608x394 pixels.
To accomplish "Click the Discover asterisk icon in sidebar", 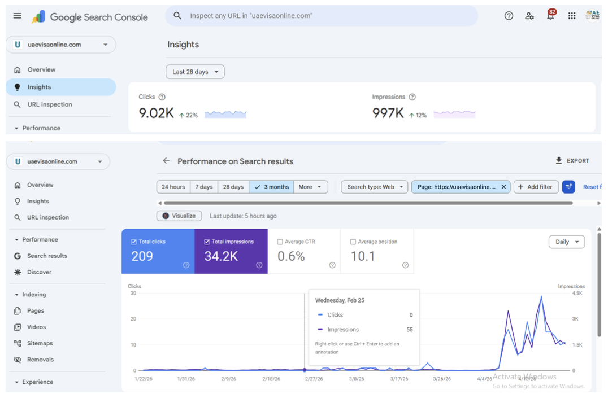I will 18,272.
